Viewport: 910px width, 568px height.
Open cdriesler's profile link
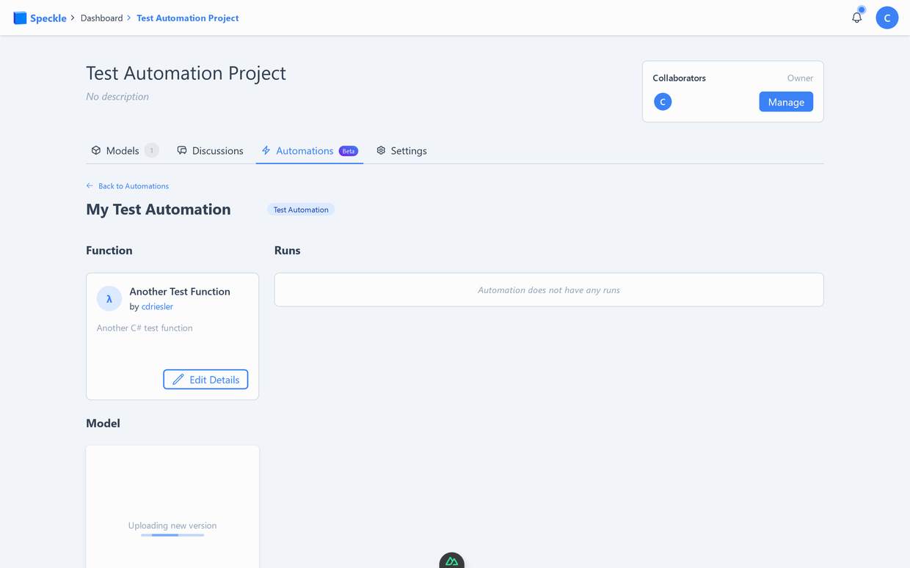pos(157,306)
